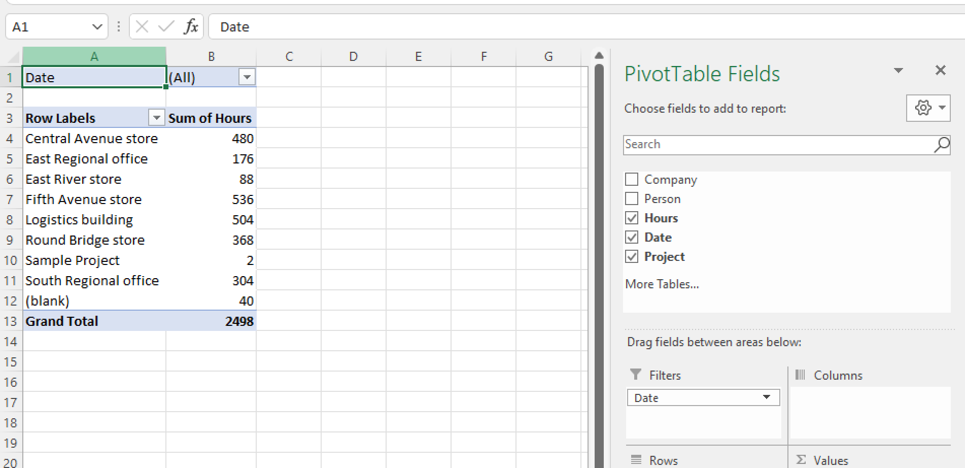Click the Cancel icon on the formula bar

coord(143,26)
